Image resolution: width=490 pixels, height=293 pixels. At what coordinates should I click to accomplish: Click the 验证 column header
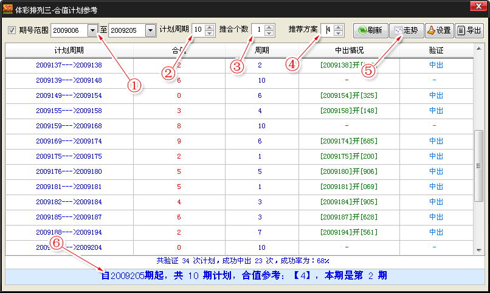coord(436,50)
